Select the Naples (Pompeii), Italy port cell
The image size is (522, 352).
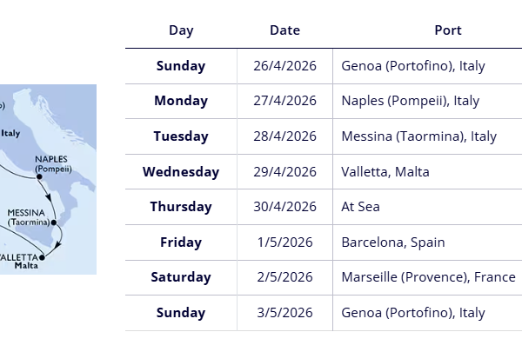[411, 101]
